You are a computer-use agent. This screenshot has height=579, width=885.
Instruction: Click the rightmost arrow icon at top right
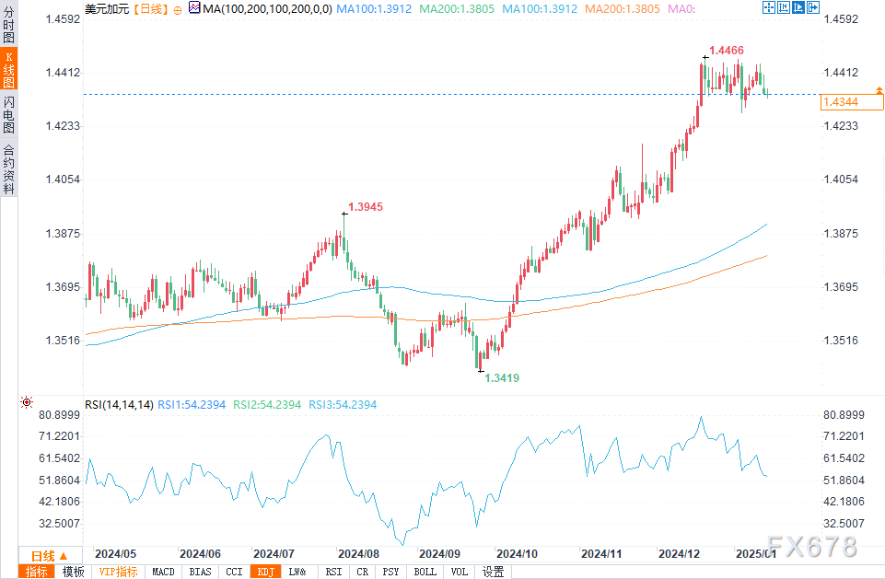tap(813, 7)
